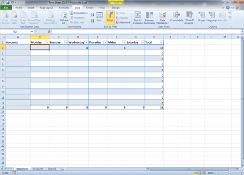Select Normal view in status bar
The width and height of the screenshot is (244, 175).
pyautogui.click(x=196, y=173)
